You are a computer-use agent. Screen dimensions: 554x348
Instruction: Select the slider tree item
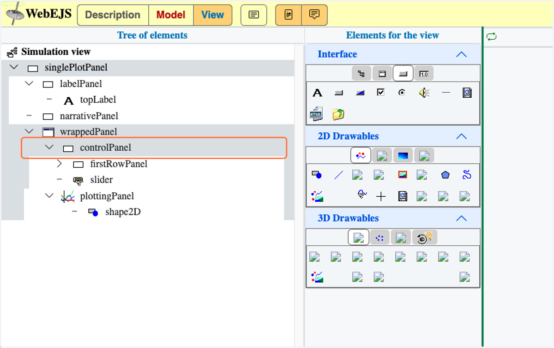click(102, 180)
